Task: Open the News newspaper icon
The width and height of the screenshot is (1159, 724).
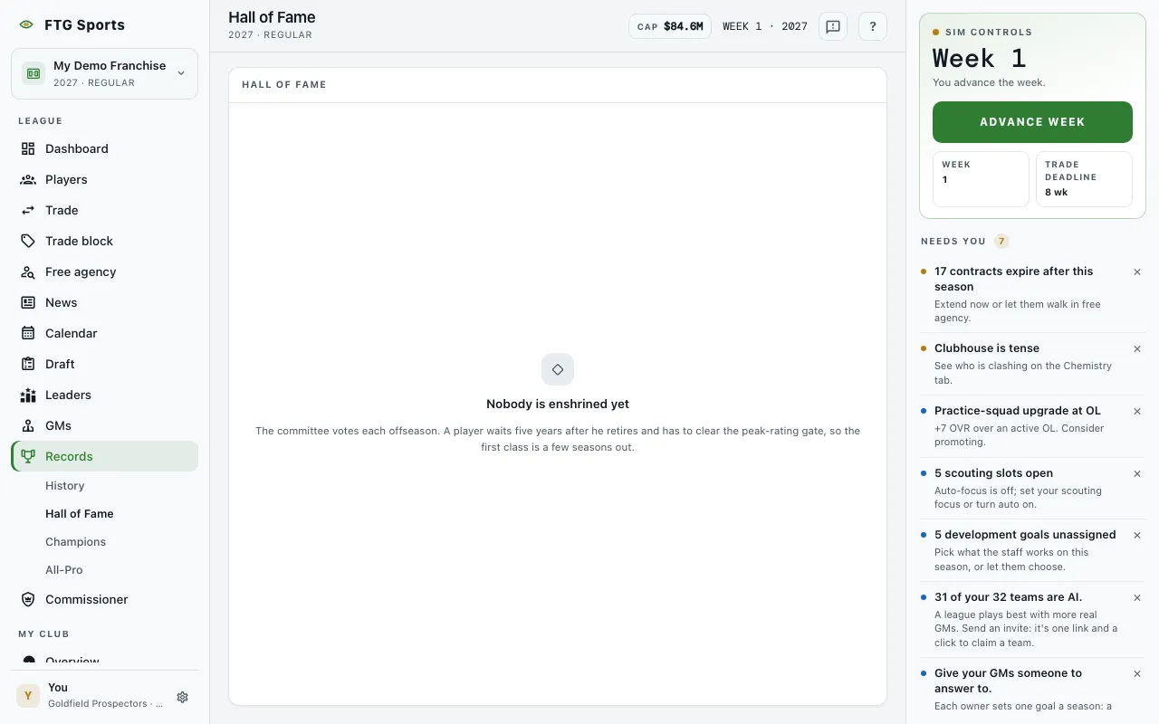Action: click(28, 302)
